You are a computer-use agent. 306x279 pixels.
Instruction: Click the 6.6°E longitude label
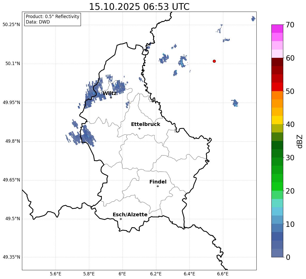[223, 274]
